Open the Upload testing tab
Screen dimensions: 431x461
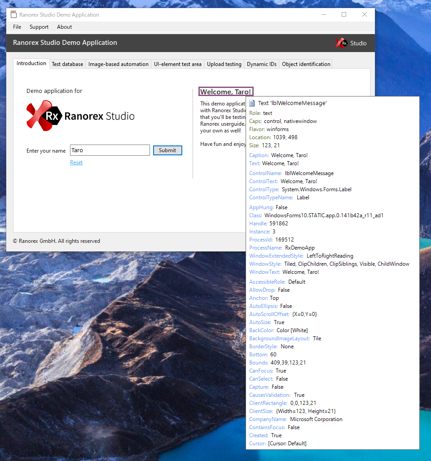click(224, 64)
